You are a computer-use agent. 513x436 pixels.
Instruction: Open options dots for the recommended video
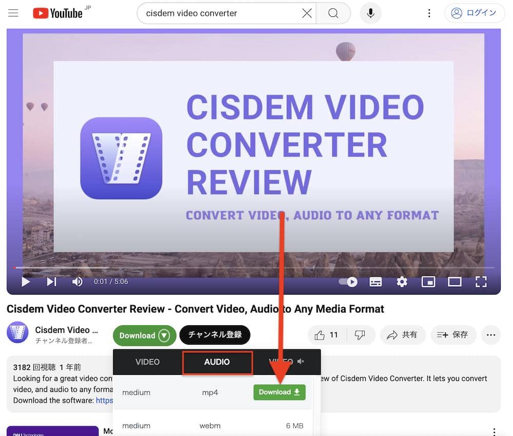[494, 432]
